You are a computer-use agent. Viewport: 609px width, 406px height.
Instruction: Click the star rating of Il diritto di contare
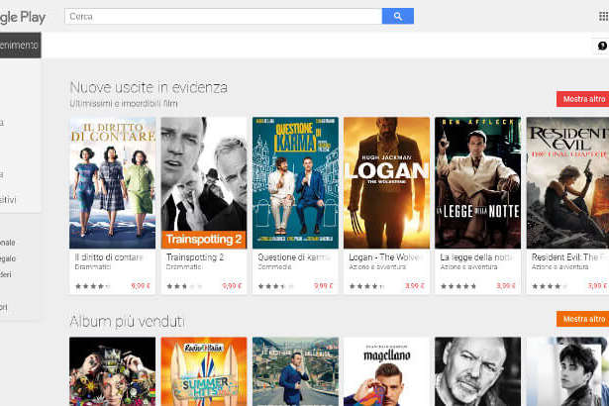[x=93, y=286]
